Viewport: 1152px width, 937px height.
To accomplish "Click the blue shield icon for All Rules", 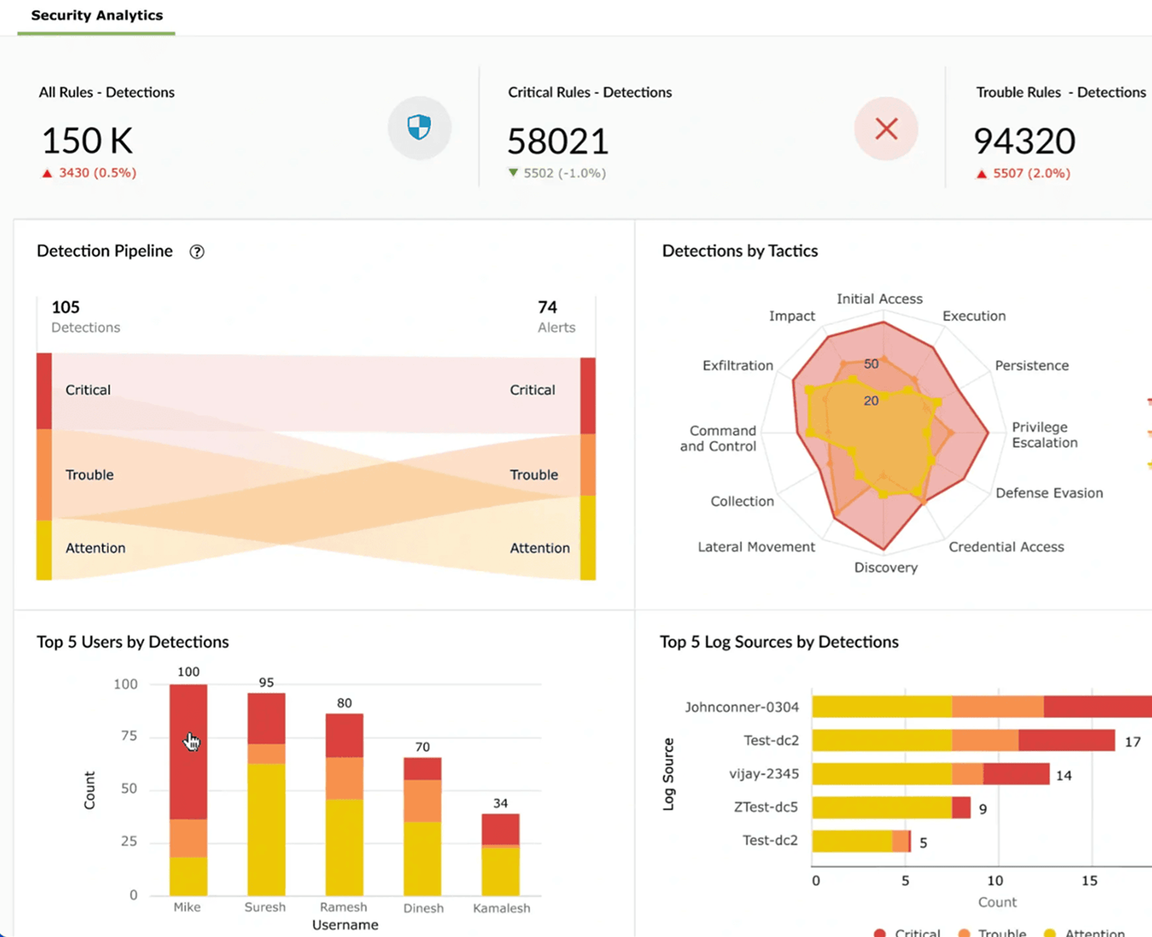I will (x=420, y=128).
